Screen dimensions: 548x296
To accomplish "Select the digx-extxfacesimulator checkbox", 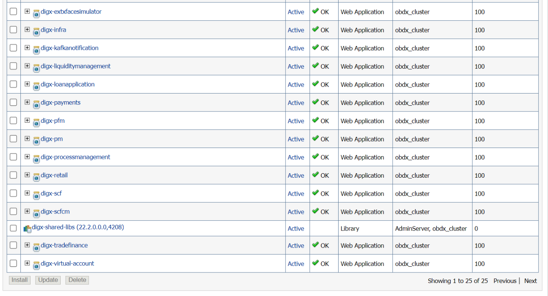I will click(13, 11).
